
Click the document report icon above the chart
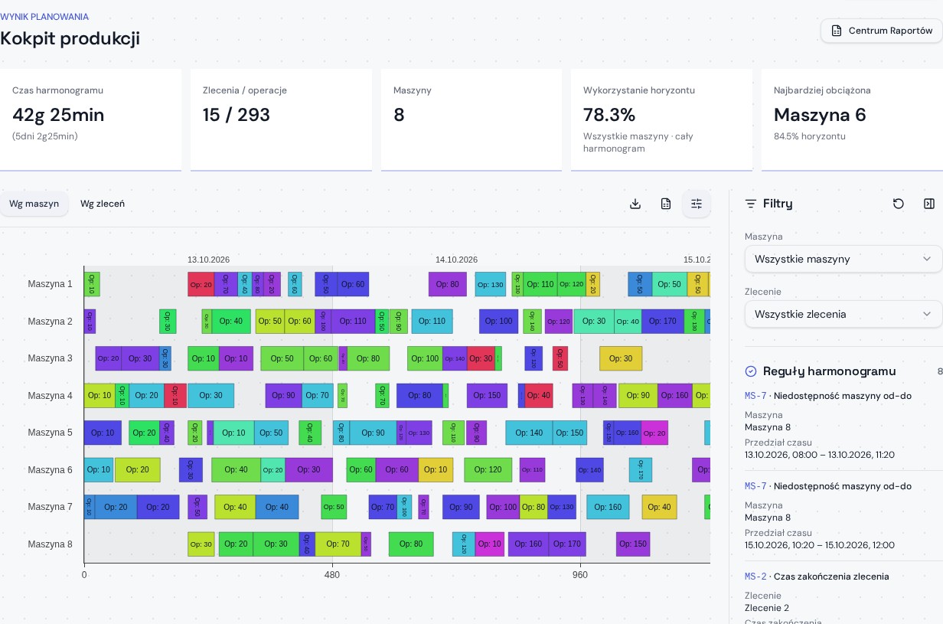pos(666,204)
